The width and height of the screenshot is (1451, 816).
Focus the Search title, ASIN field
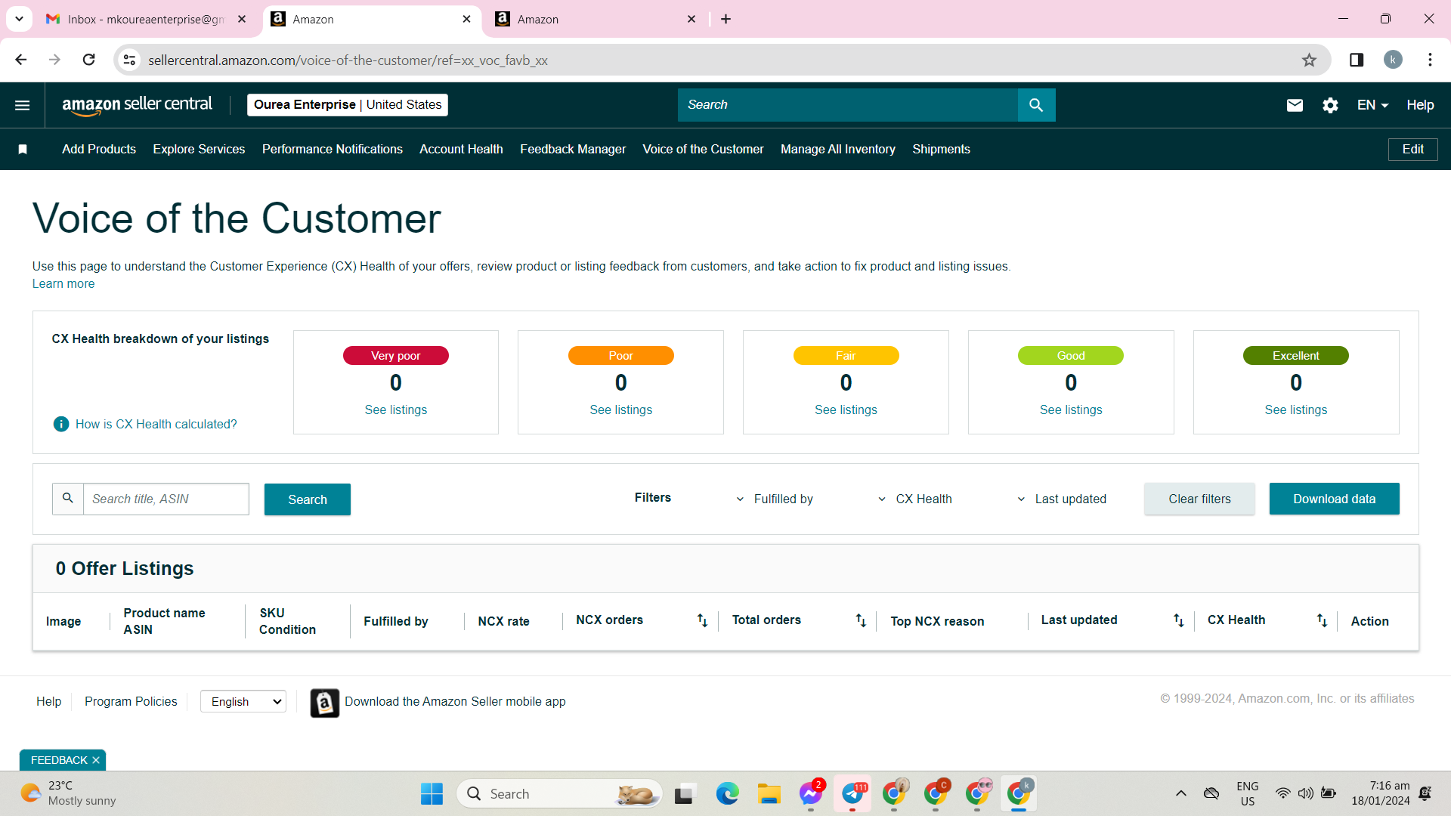[x=166, y=499]
